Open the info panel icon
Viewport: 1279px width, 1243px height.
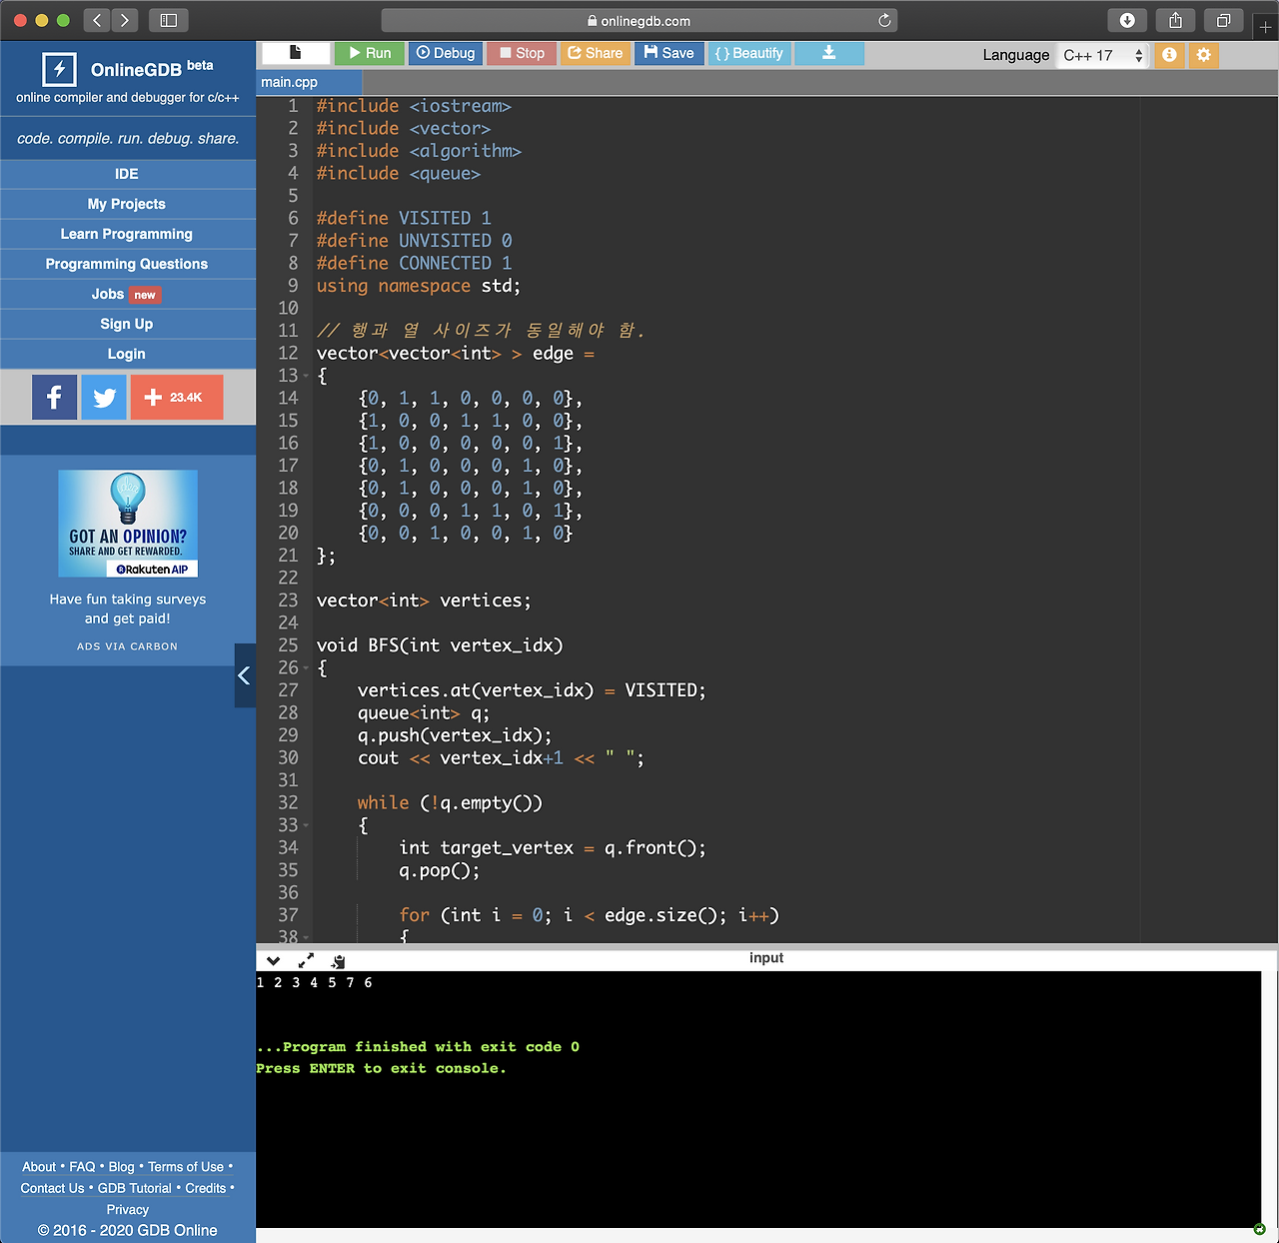pyautogui.click(x=1168, y=55)
